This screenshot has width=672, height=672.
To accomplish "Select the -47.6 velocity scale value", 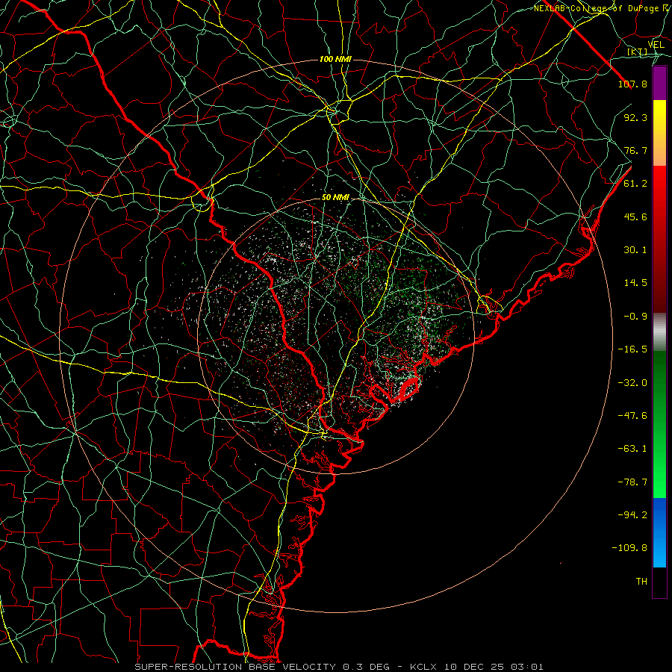I will click(632, 416).
